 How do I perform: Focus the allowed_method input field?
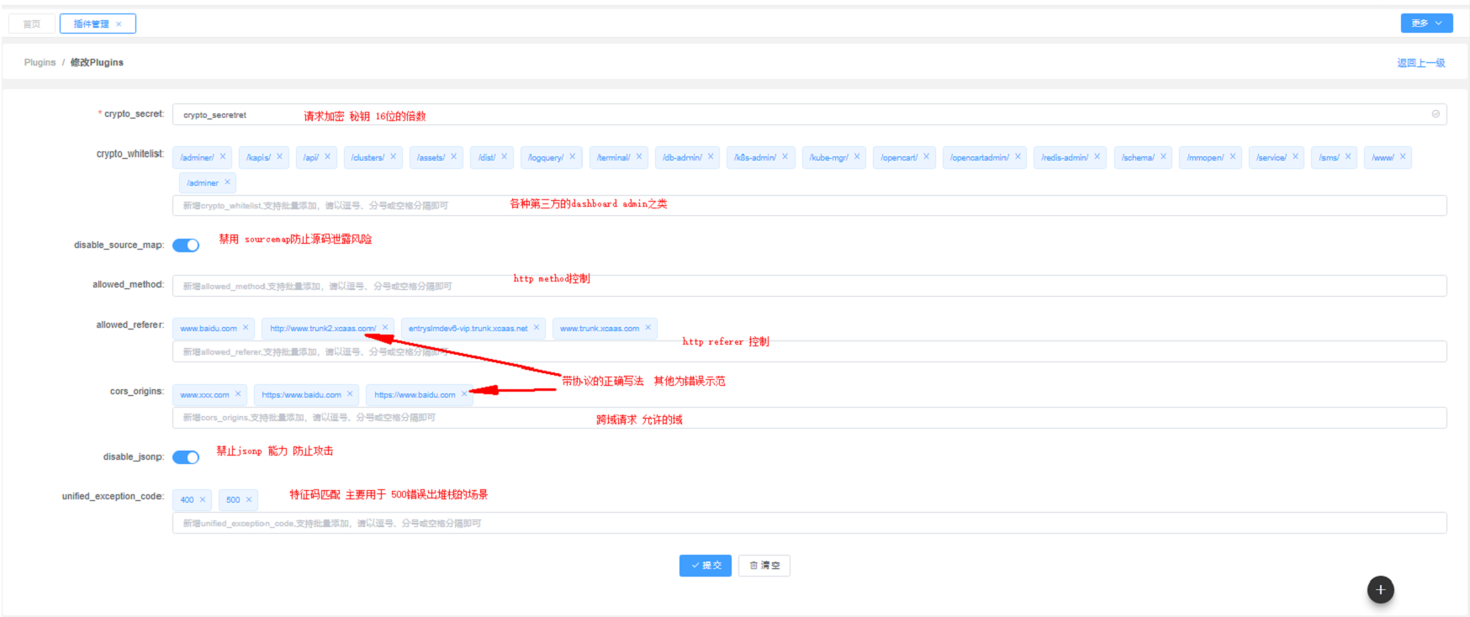pos(807,287)
